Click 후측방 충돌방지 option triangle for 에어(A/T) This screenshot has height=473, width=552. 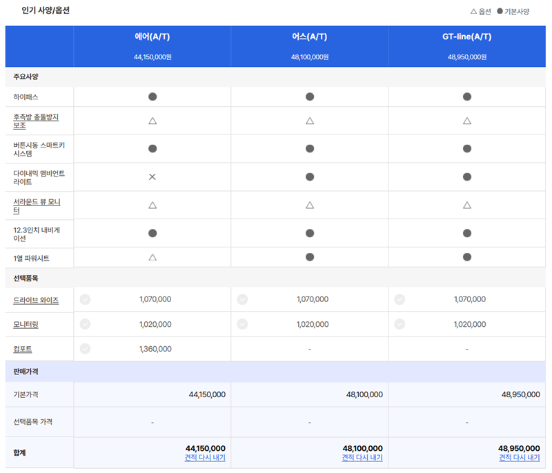pyautogui.click(x=152, y=121)
